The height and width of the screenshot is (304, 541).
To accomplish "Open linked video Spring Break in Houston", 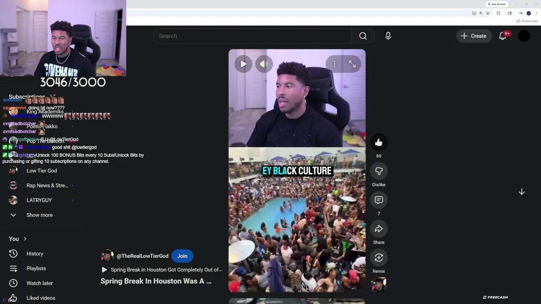I will tap(162, 270).
